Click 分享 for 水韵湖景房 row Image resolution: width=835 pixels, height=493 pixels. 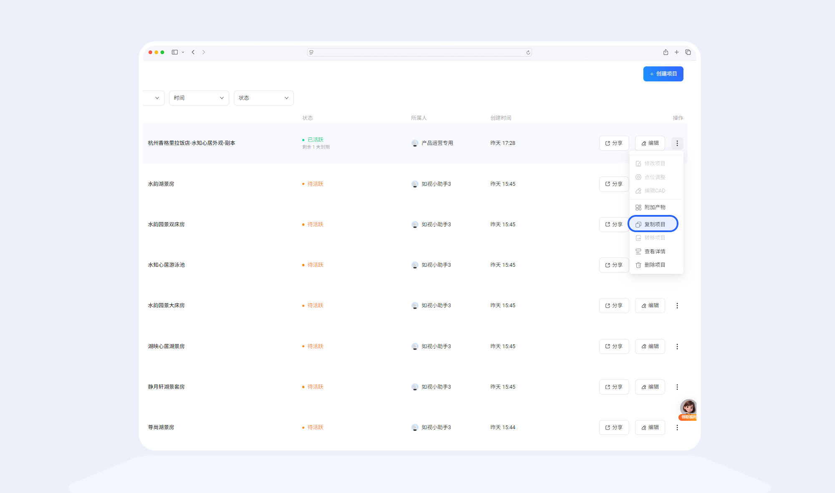613,184
